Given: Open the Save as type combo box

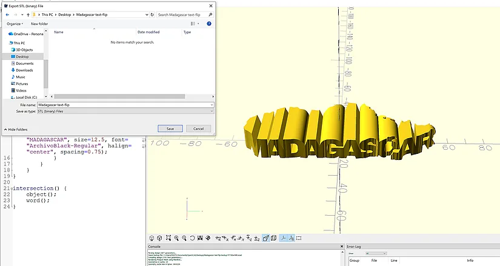Looking at the screenshot, I should pos(125,111).
